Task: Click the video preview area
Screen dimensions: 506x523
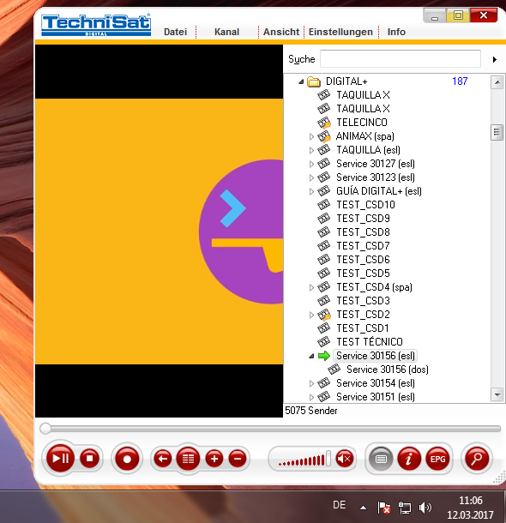Action: [x=160, y=231]
